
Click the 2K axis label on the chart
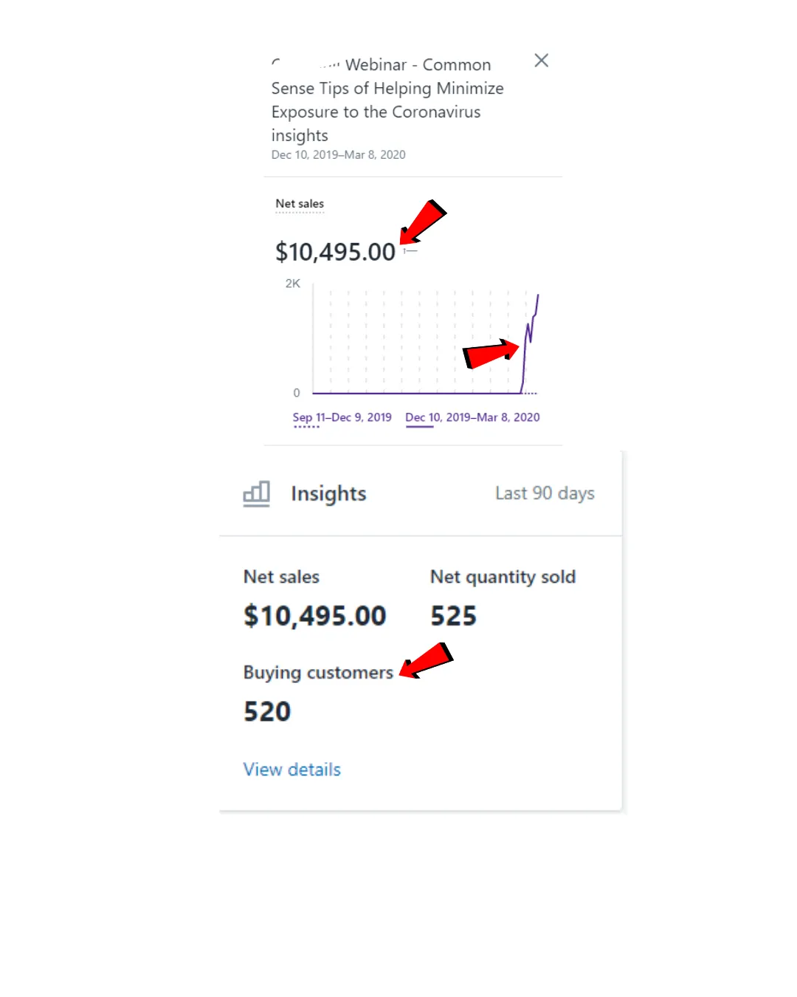coord(293,284)
